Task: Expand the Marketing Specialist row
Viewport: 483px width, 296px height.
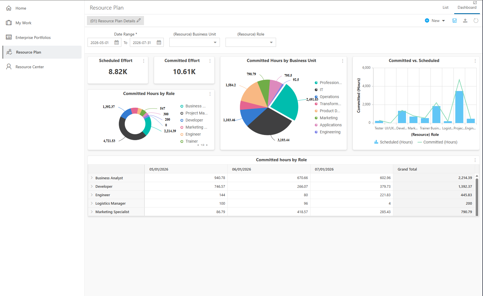Action: tap(92, 212)
